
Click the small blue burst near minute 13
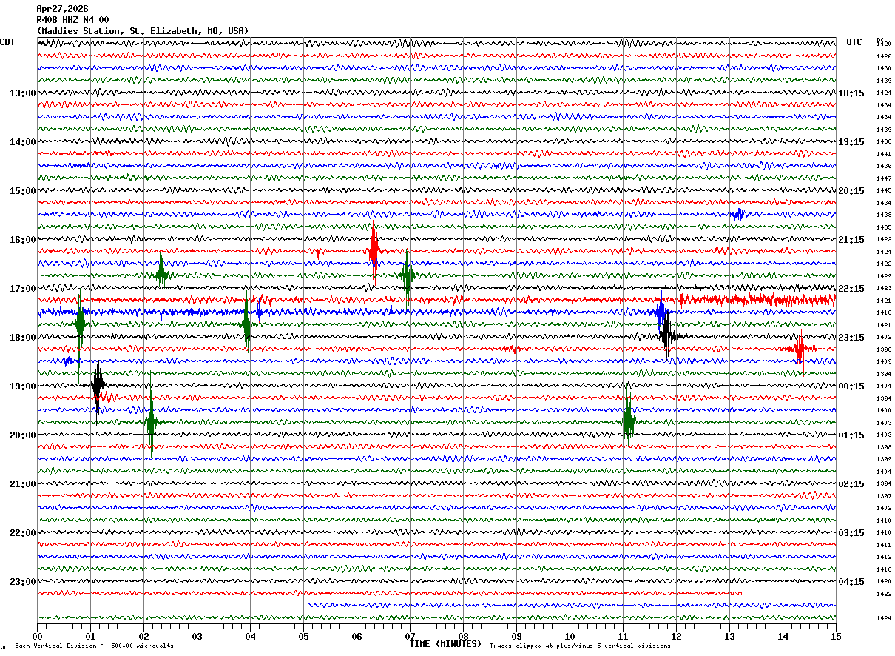[x=737, y=215]
